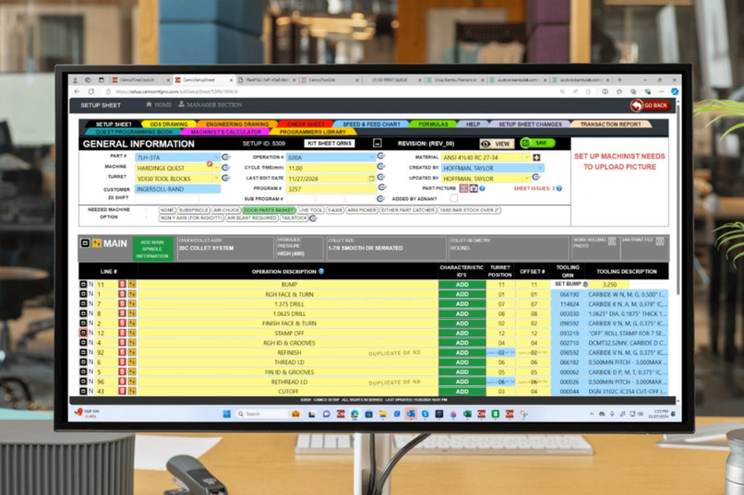744x495 pixels.
Task: Open the Part # dropdown 7LH-37A
Action: (x=178, y=158)
